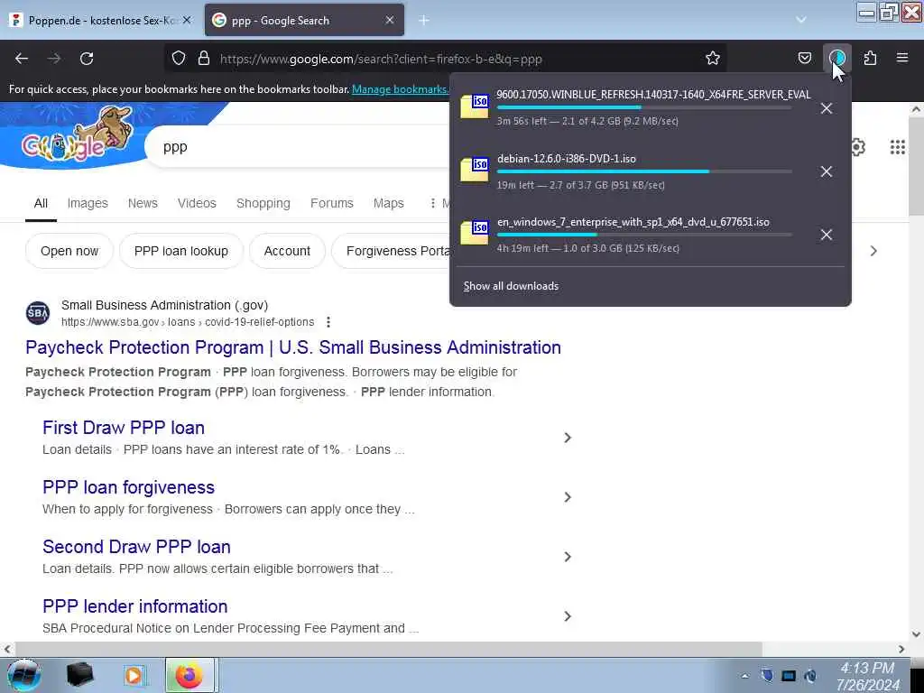Toggle the Downloads toolbar button
Image resolution: width=924 pixels, height=693 pixels.
point(836,59)
